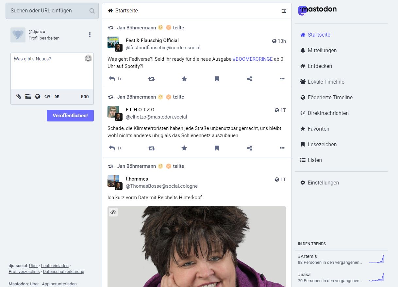The height and width of the screenshot is (287, 398).
Task: Click the Mastodon Über link in the footer
Action: (34, 284)
